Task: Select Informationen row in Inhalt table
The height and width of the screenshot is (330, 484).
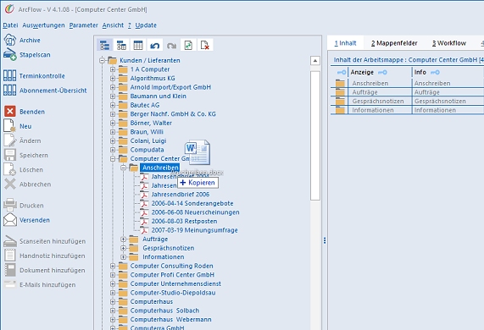Action: 408,110
